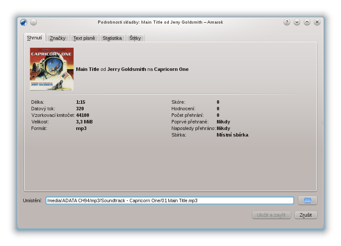Close the dialog with the X button
Viewport: 341px width, 246px height.
point(317,22)
